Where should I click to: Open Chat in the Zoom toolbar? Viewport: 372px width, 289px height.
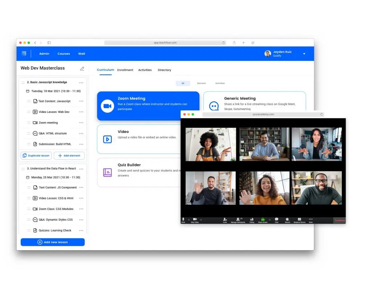click(x=276, y=220)
